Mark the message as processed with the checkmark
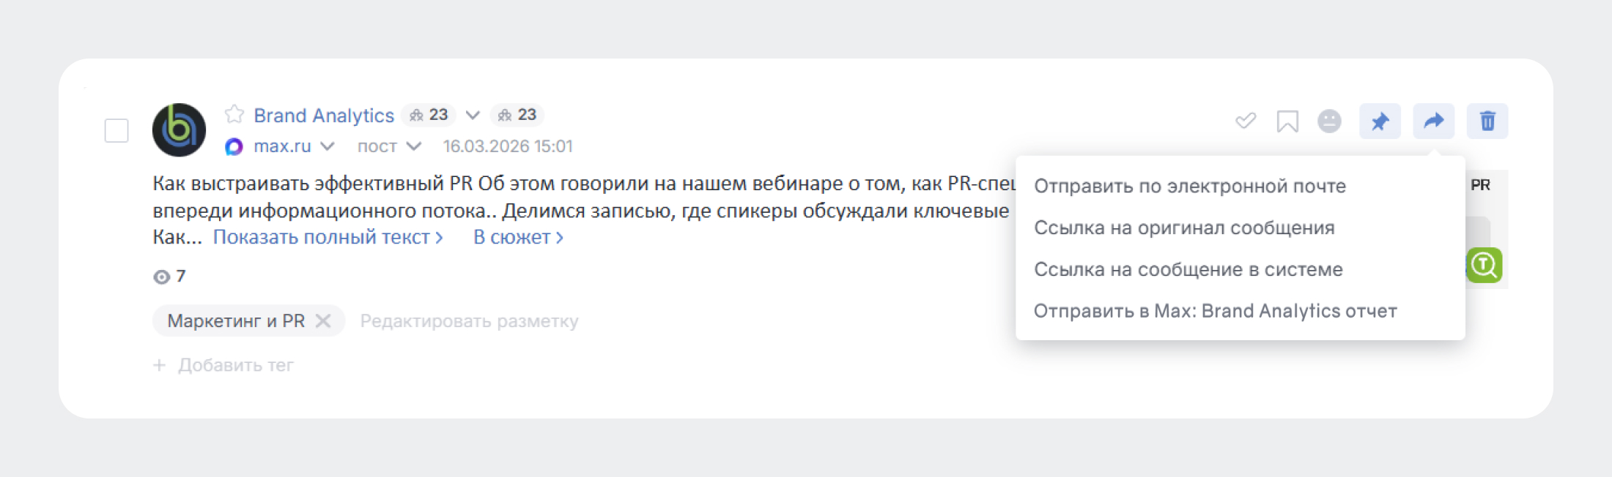This screenshot has width=1612, height=477. click(x=1246, y=121)
